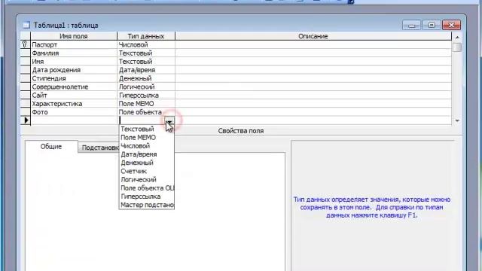Click the row selector beside Фото
Viewport: 482px width, 271px height.
[25, 112]
